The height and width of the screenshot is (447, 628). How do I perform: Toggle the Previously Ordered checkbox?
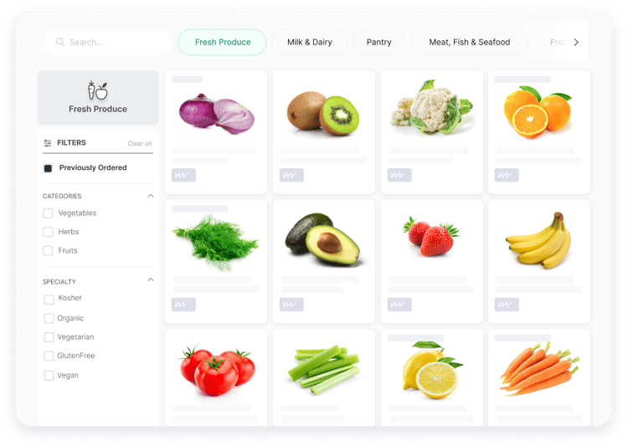pyautogui.click(x=48, y=168)
